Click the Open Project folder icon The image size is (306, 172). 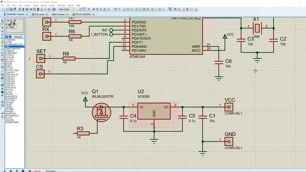coord(8,10)
